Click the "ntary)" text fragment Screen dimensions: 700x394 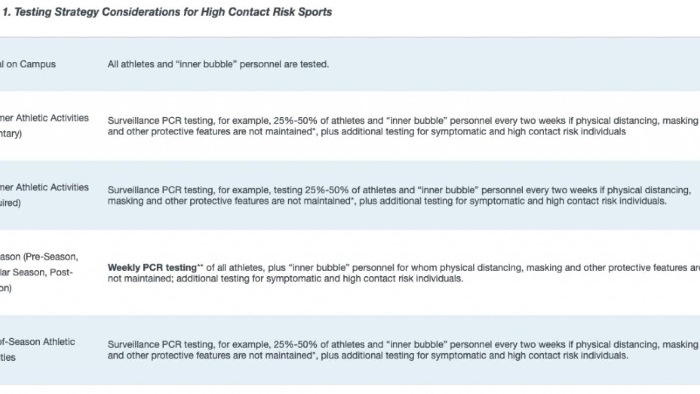(x=11, y=134)
